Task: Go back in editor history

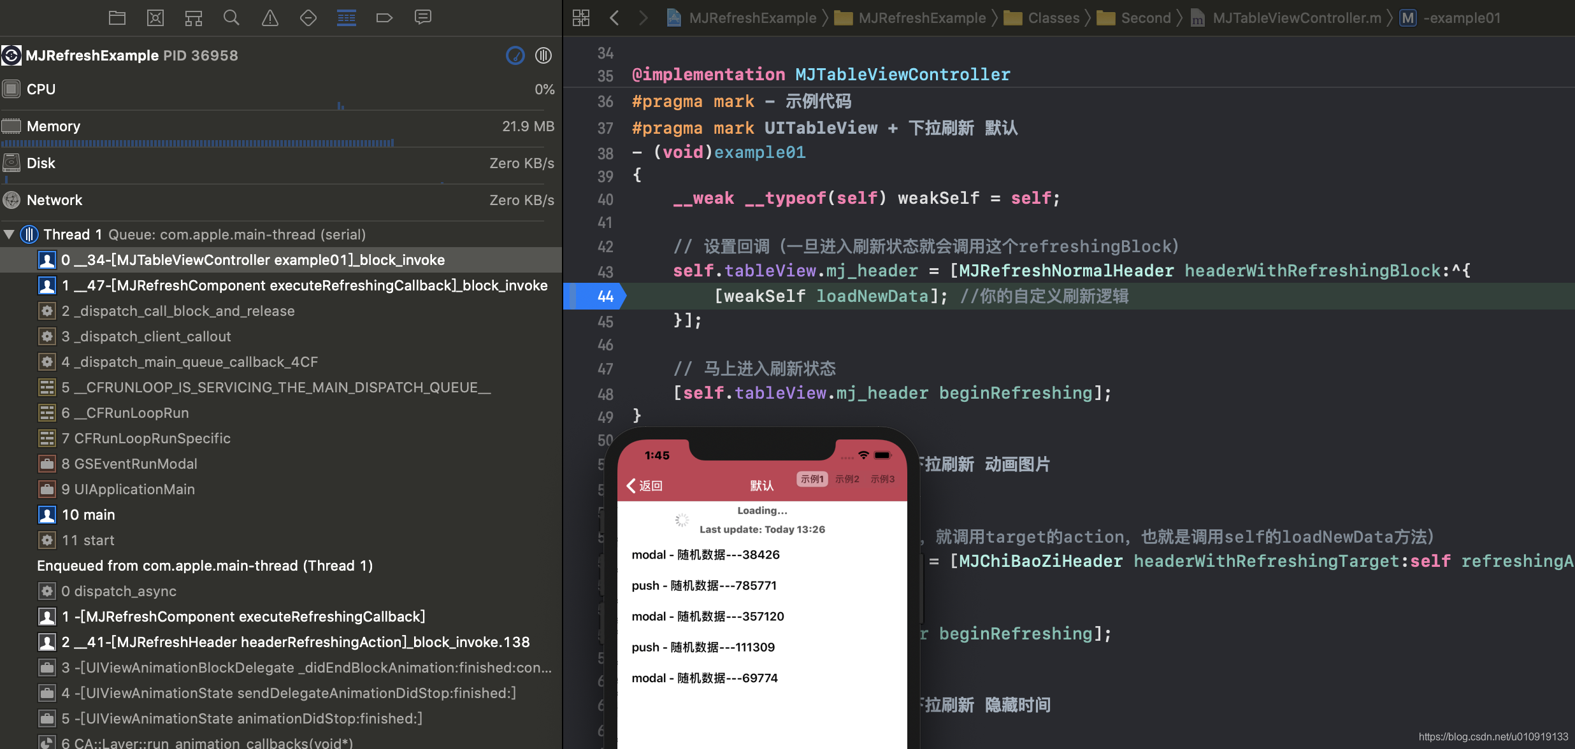Action: pyautogui.click(x=614, y=18)
